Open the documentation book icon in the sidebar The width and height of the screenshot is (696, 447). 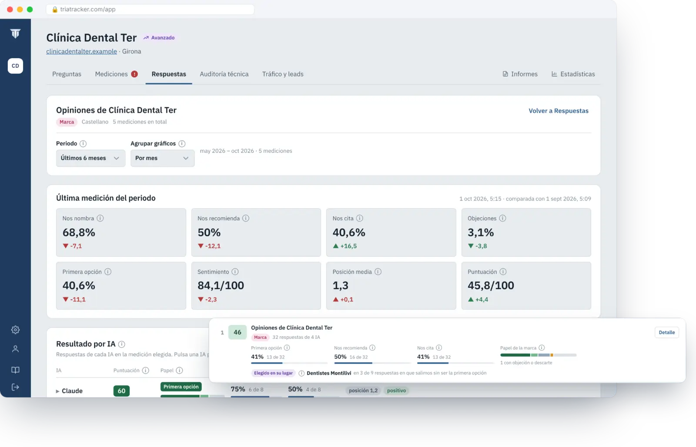15,370
